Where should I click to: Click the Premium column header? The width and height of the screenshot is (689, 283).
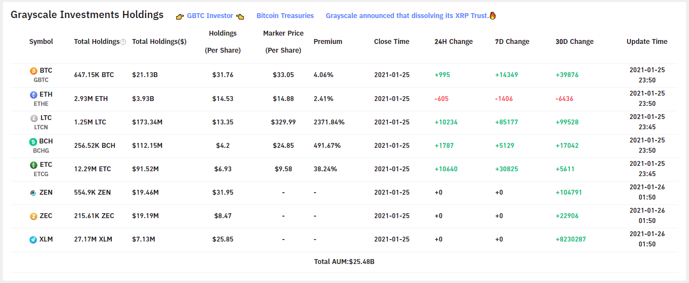328,41
